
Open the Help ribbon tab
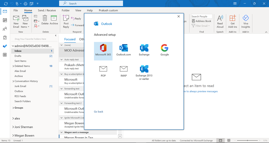click(x=90, y=10)
